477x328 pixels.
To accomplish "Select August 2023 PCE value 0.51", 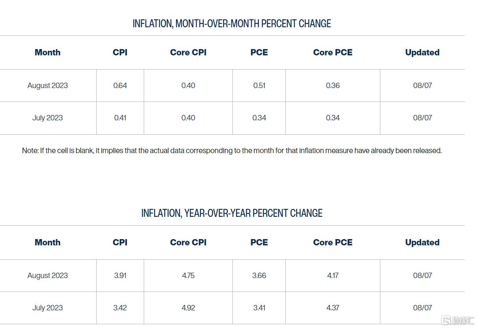I will [x=259, y=85].
